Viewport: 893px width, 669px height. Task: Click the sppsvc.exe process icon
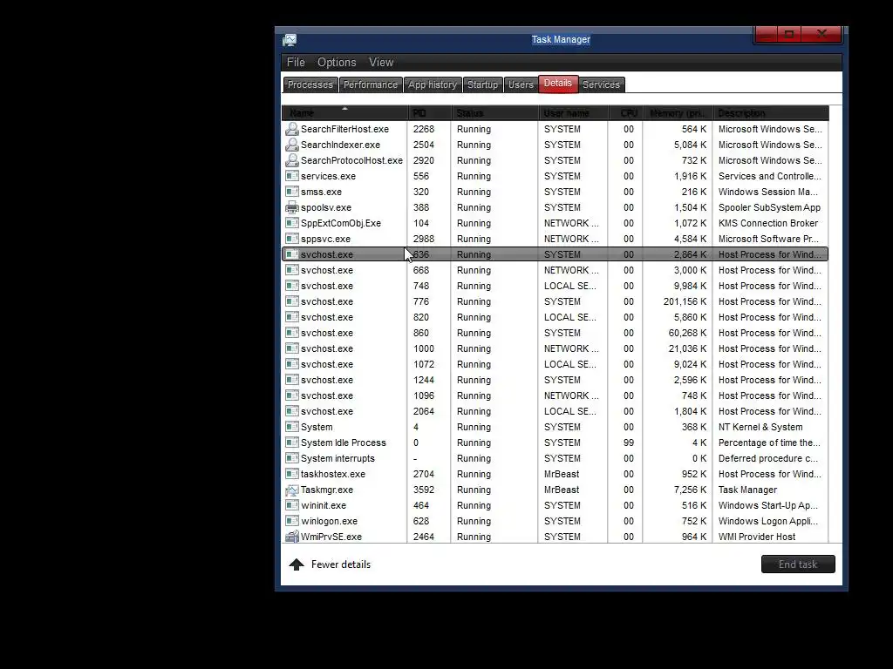tap(291, 239)
